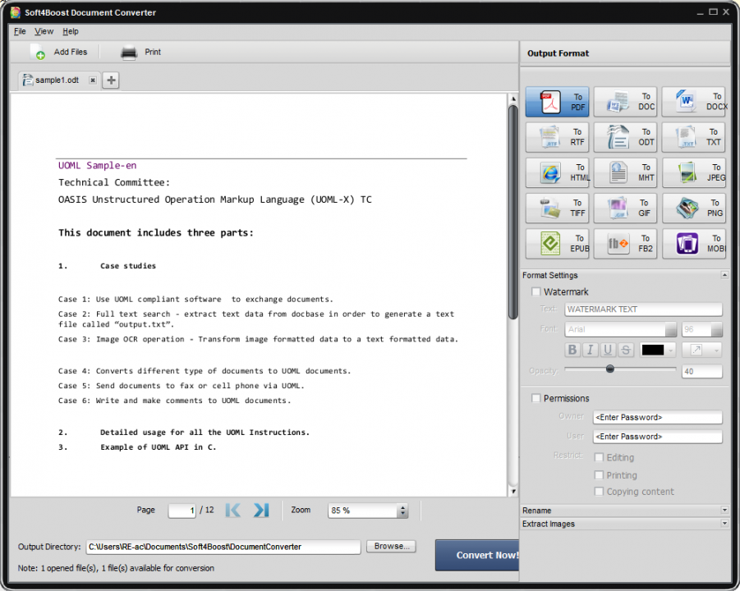
Task: Toggle bold watermark font style
Action: click(572, 350)
